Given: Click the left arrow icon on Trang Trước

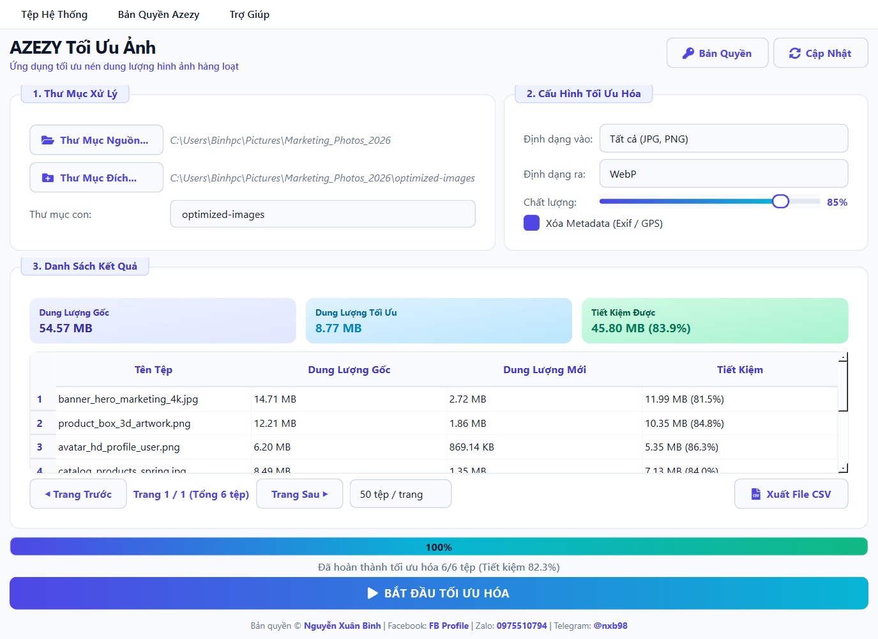Looking at the screenshot, I should click(47, 494).
